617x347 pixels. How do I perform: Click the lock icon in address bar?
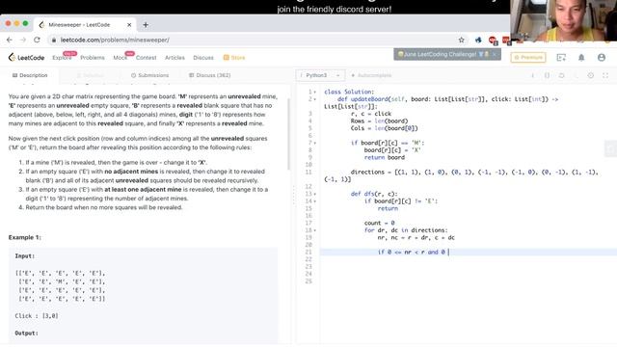tap(54, 40)
